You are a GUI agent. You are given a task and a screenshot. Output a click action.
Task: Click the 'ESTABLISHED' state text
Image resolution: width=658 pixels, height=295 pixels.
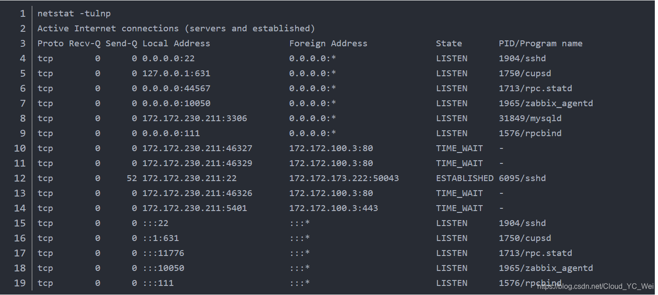pos(465,178)
